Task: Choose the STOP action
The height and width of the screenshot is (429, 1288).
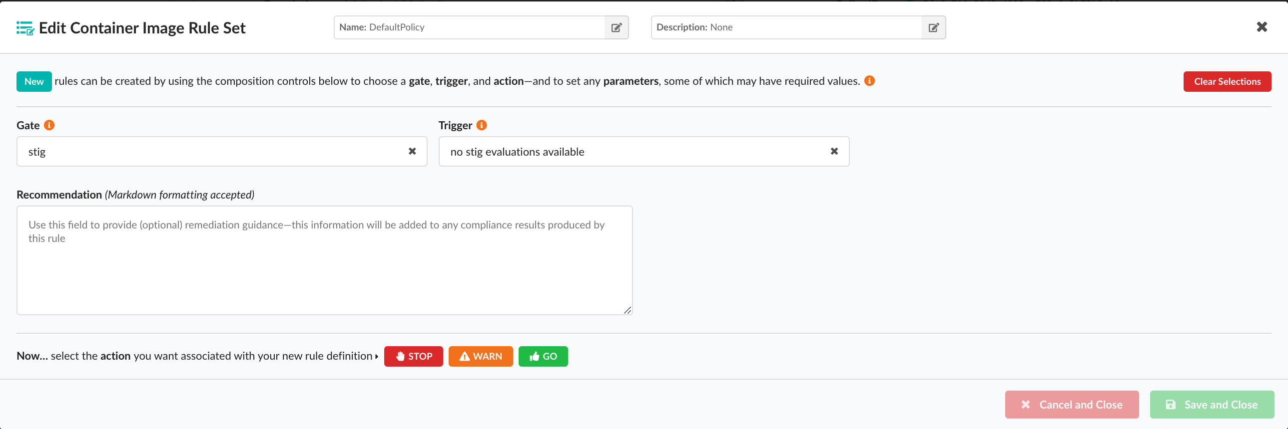Action: pyautogui.click(x=413, y=356)
